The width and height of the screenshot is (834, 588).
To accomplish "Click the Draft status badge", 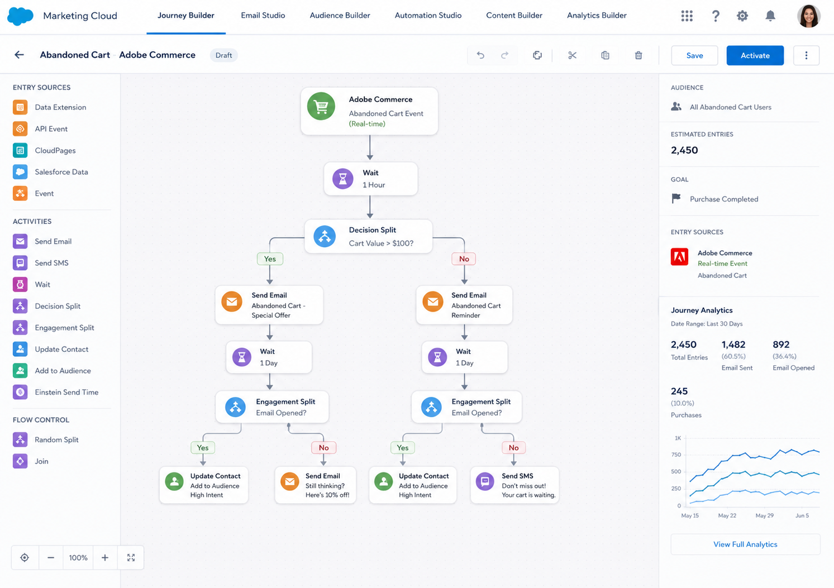I will point(223,55).
